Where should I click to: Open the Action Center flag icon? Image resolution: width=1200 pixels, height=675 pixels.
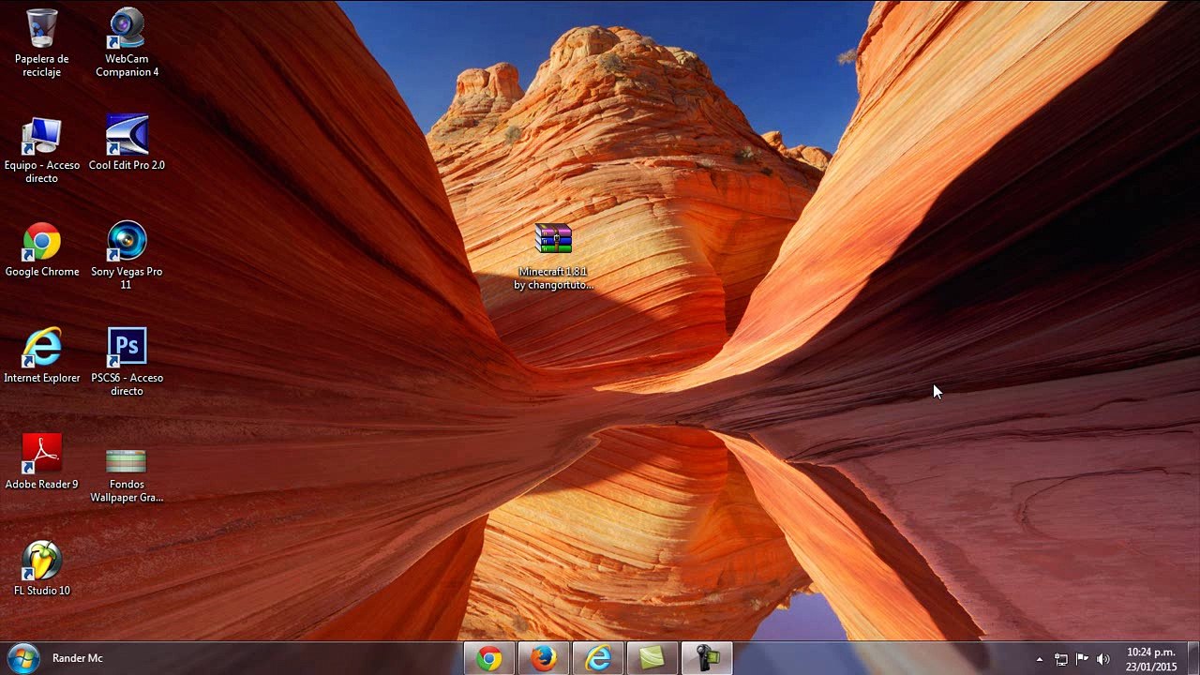[1082, 659]
